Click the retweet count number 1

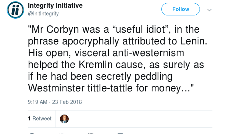pos(29,119)
